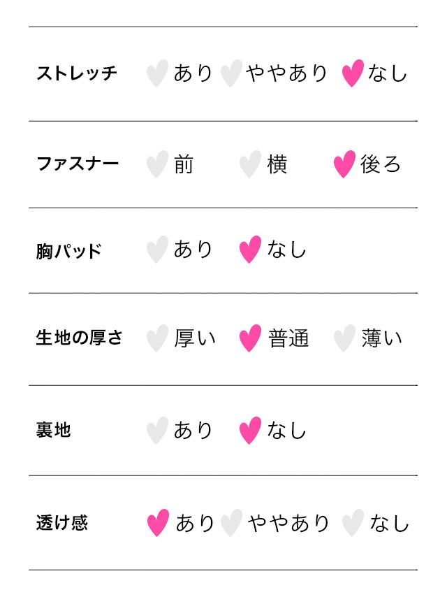Click the pink heart for 透け感 あり
The image size is (447, 597).
pyautogui.click(x=159, y=523)
